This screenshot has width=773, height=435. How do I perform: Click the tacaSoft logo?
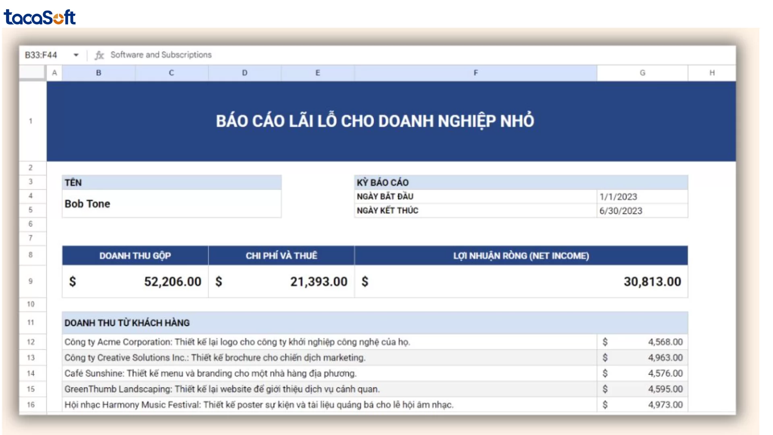tap(39, 17)
